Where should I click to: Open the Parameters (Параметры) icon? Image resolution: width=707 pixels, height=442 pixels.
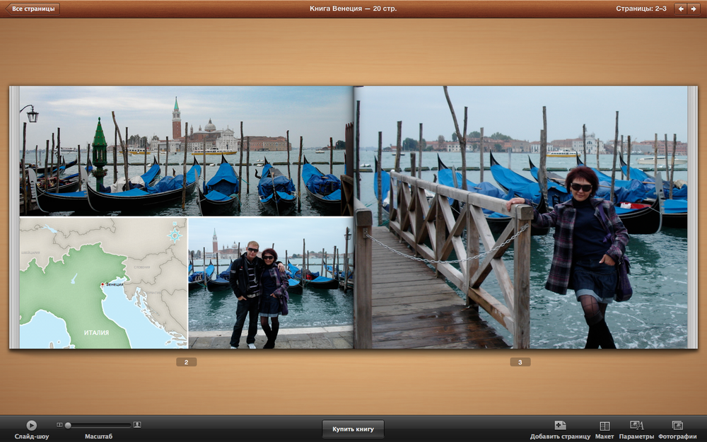pos(636,425)
